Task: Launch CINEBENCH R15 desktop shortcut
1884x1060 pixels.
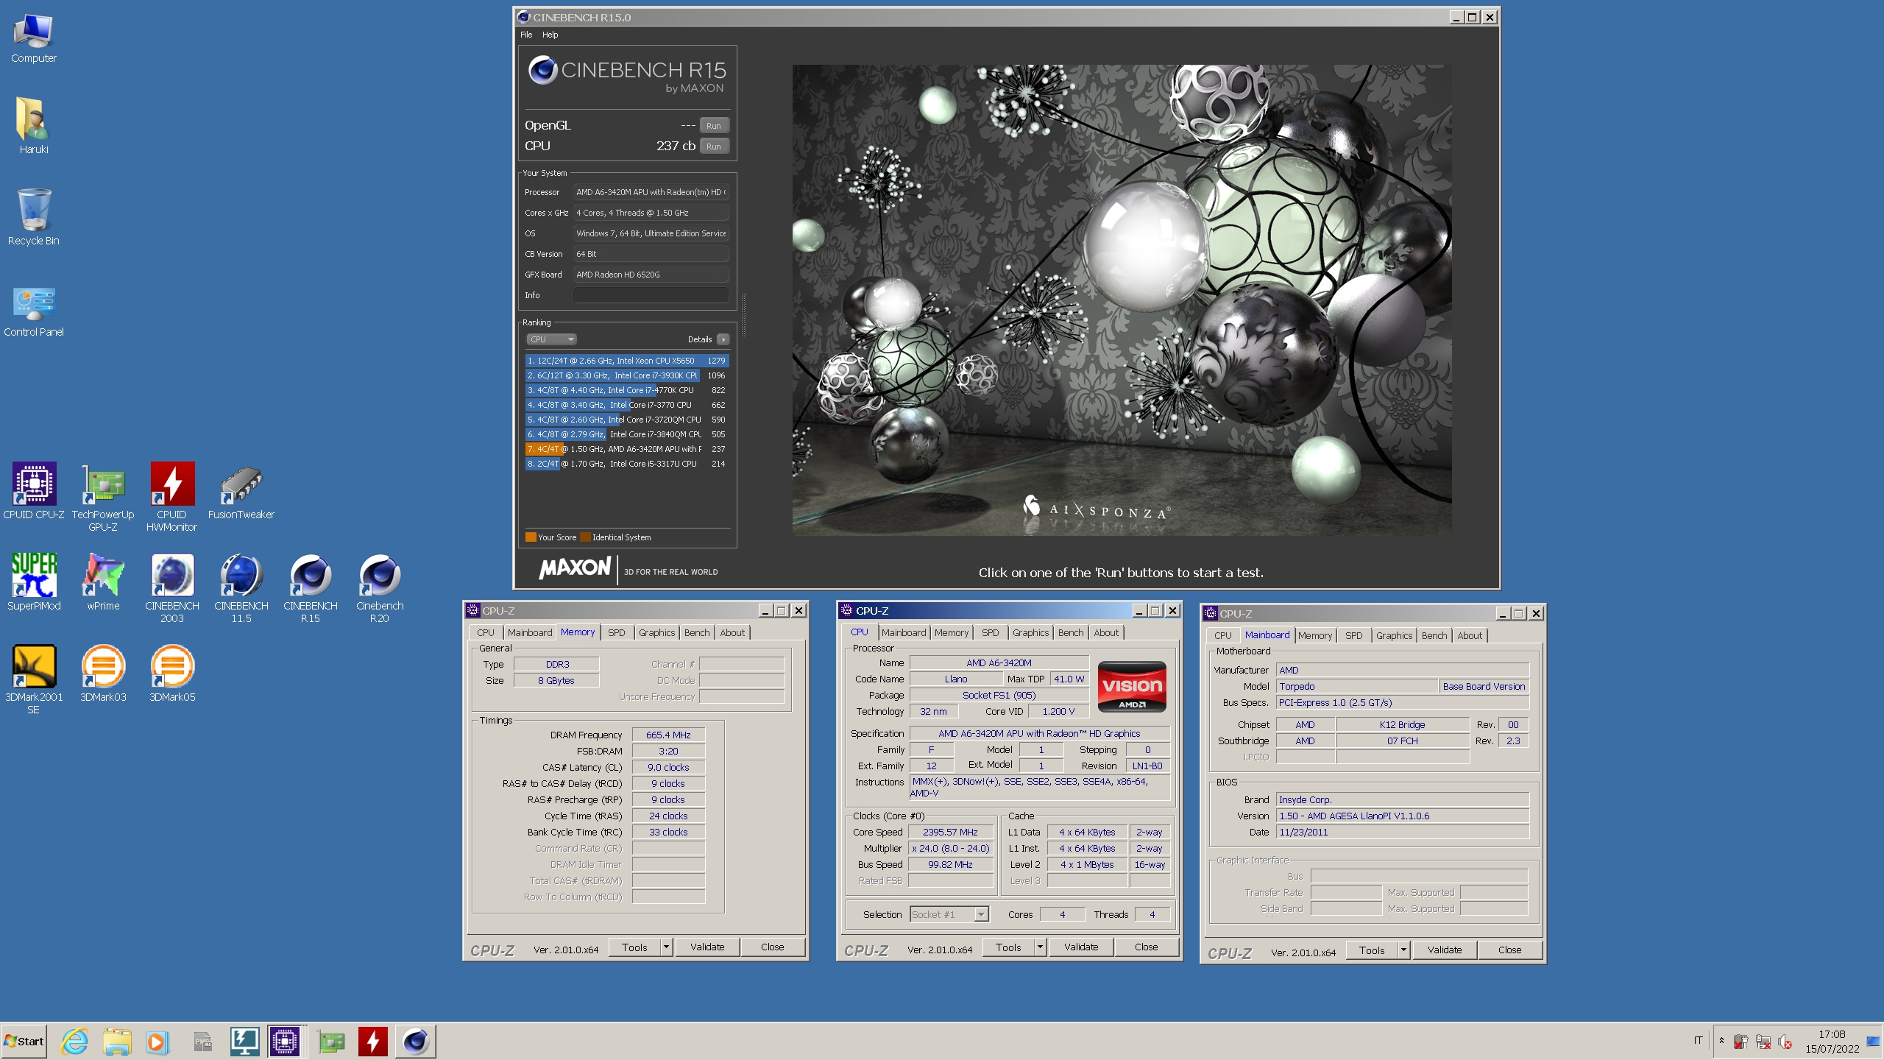Action: (x=311, y=587)
